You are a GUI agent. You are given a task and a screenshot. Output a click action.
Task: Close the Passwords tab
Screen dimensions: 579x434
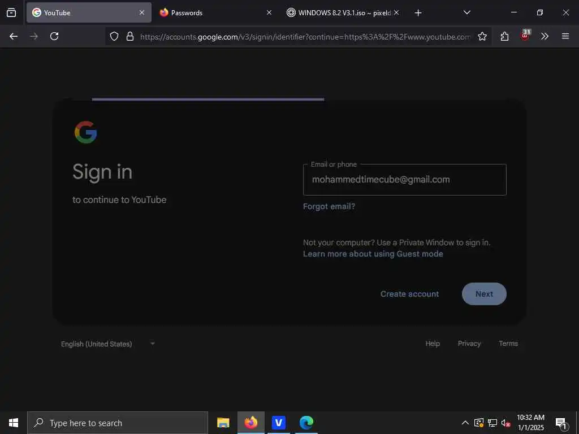pyautogui.click(x=269, y=12)
